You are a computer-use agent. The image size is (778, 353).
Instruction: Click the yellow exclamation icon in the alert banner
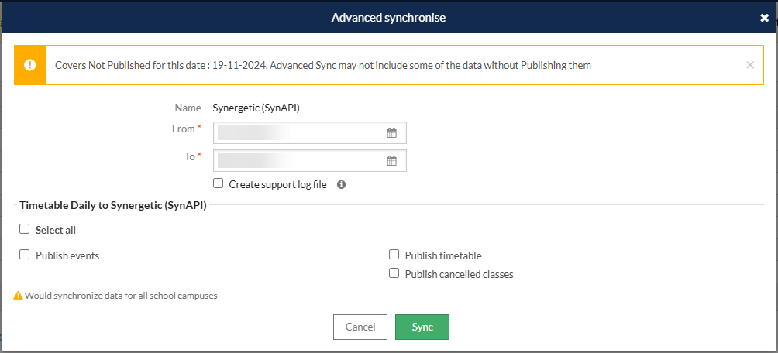click(29, 65)
